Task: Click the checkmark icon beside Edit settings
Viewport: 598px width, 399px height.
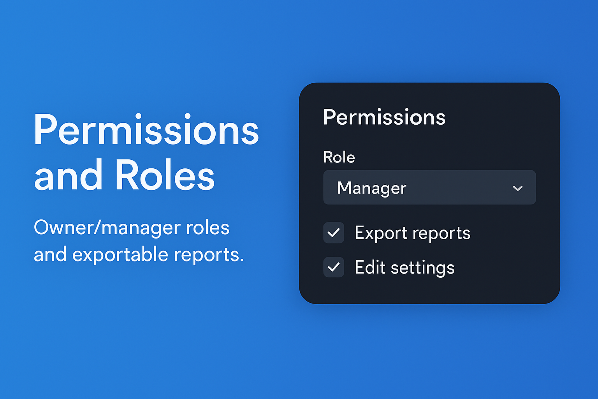Action: pyautogui.click(x=334, y=267)
